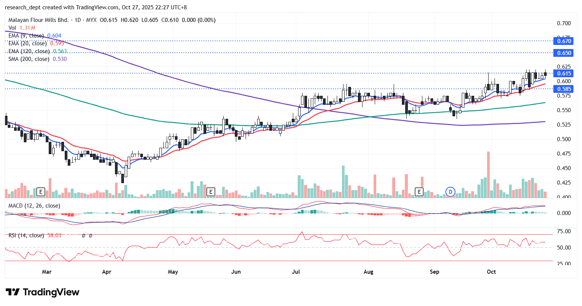Screen dimensions: 582x306
Task: Select the 0.670 price level label
Action: [564, 41]
